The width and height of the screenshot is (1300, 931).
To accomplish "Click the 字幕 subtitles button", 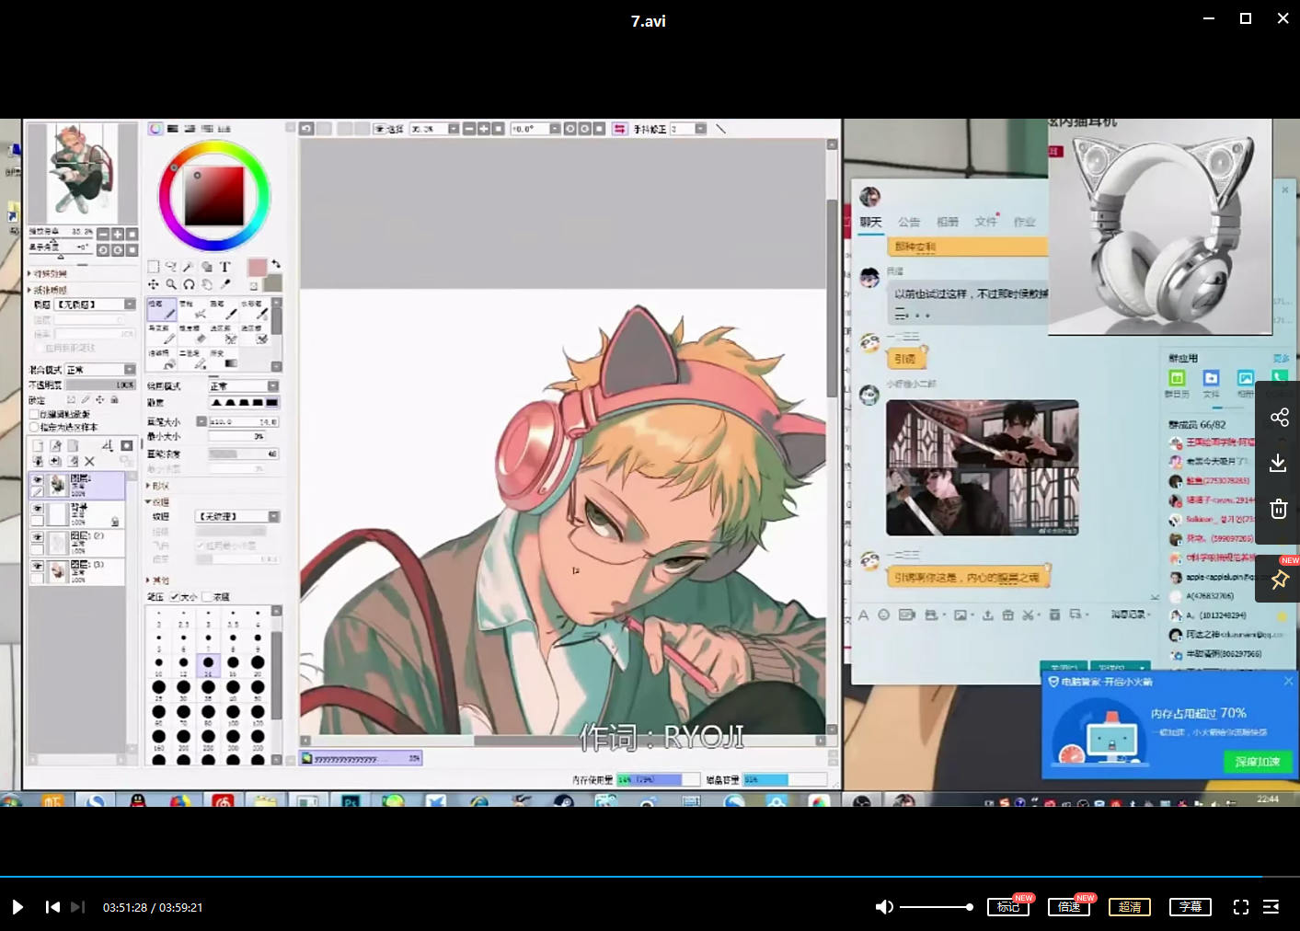I will (1191, 907).
